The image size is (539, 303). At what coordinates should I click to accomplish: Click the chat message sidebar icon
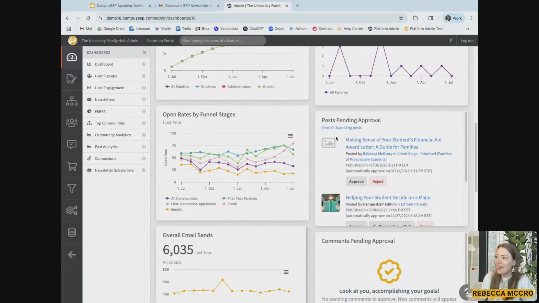click(72, 145)
